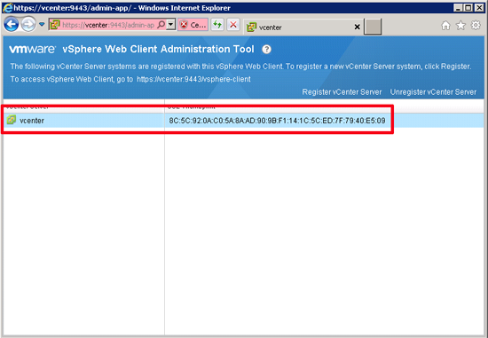Click the help question mark icon
Screen dimensions: 488x338
(x=266, y=49)
